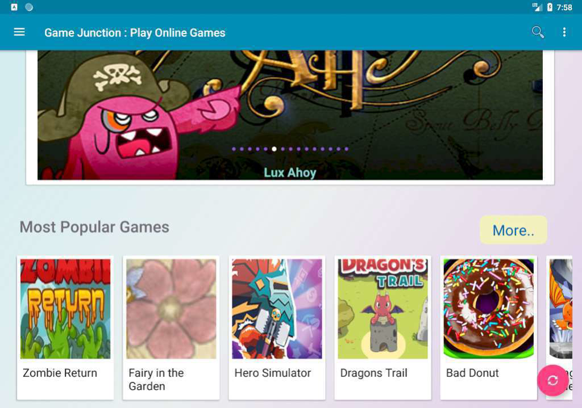582x408 pixels.
Task: Open the hamburger navigation menu
Action: click(19, 32)
